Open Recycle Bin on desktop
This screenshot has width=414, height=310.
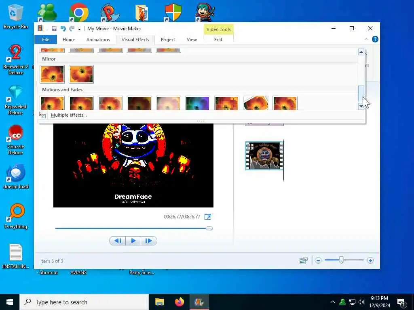coord(16,16)
